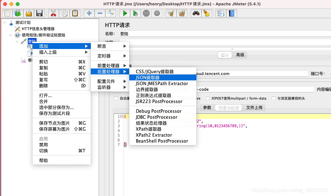Viewport: 331px width, 196px height.
Task: Select the 使用短信/邮件验证码登陆 thread group
Action: point(43,35)
